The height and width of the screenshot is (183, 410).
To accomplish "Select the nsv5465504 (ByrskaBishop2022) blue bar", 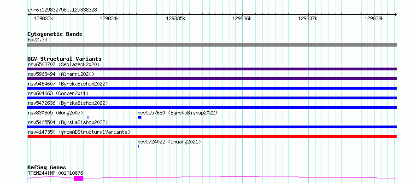I will pos(212,127).
